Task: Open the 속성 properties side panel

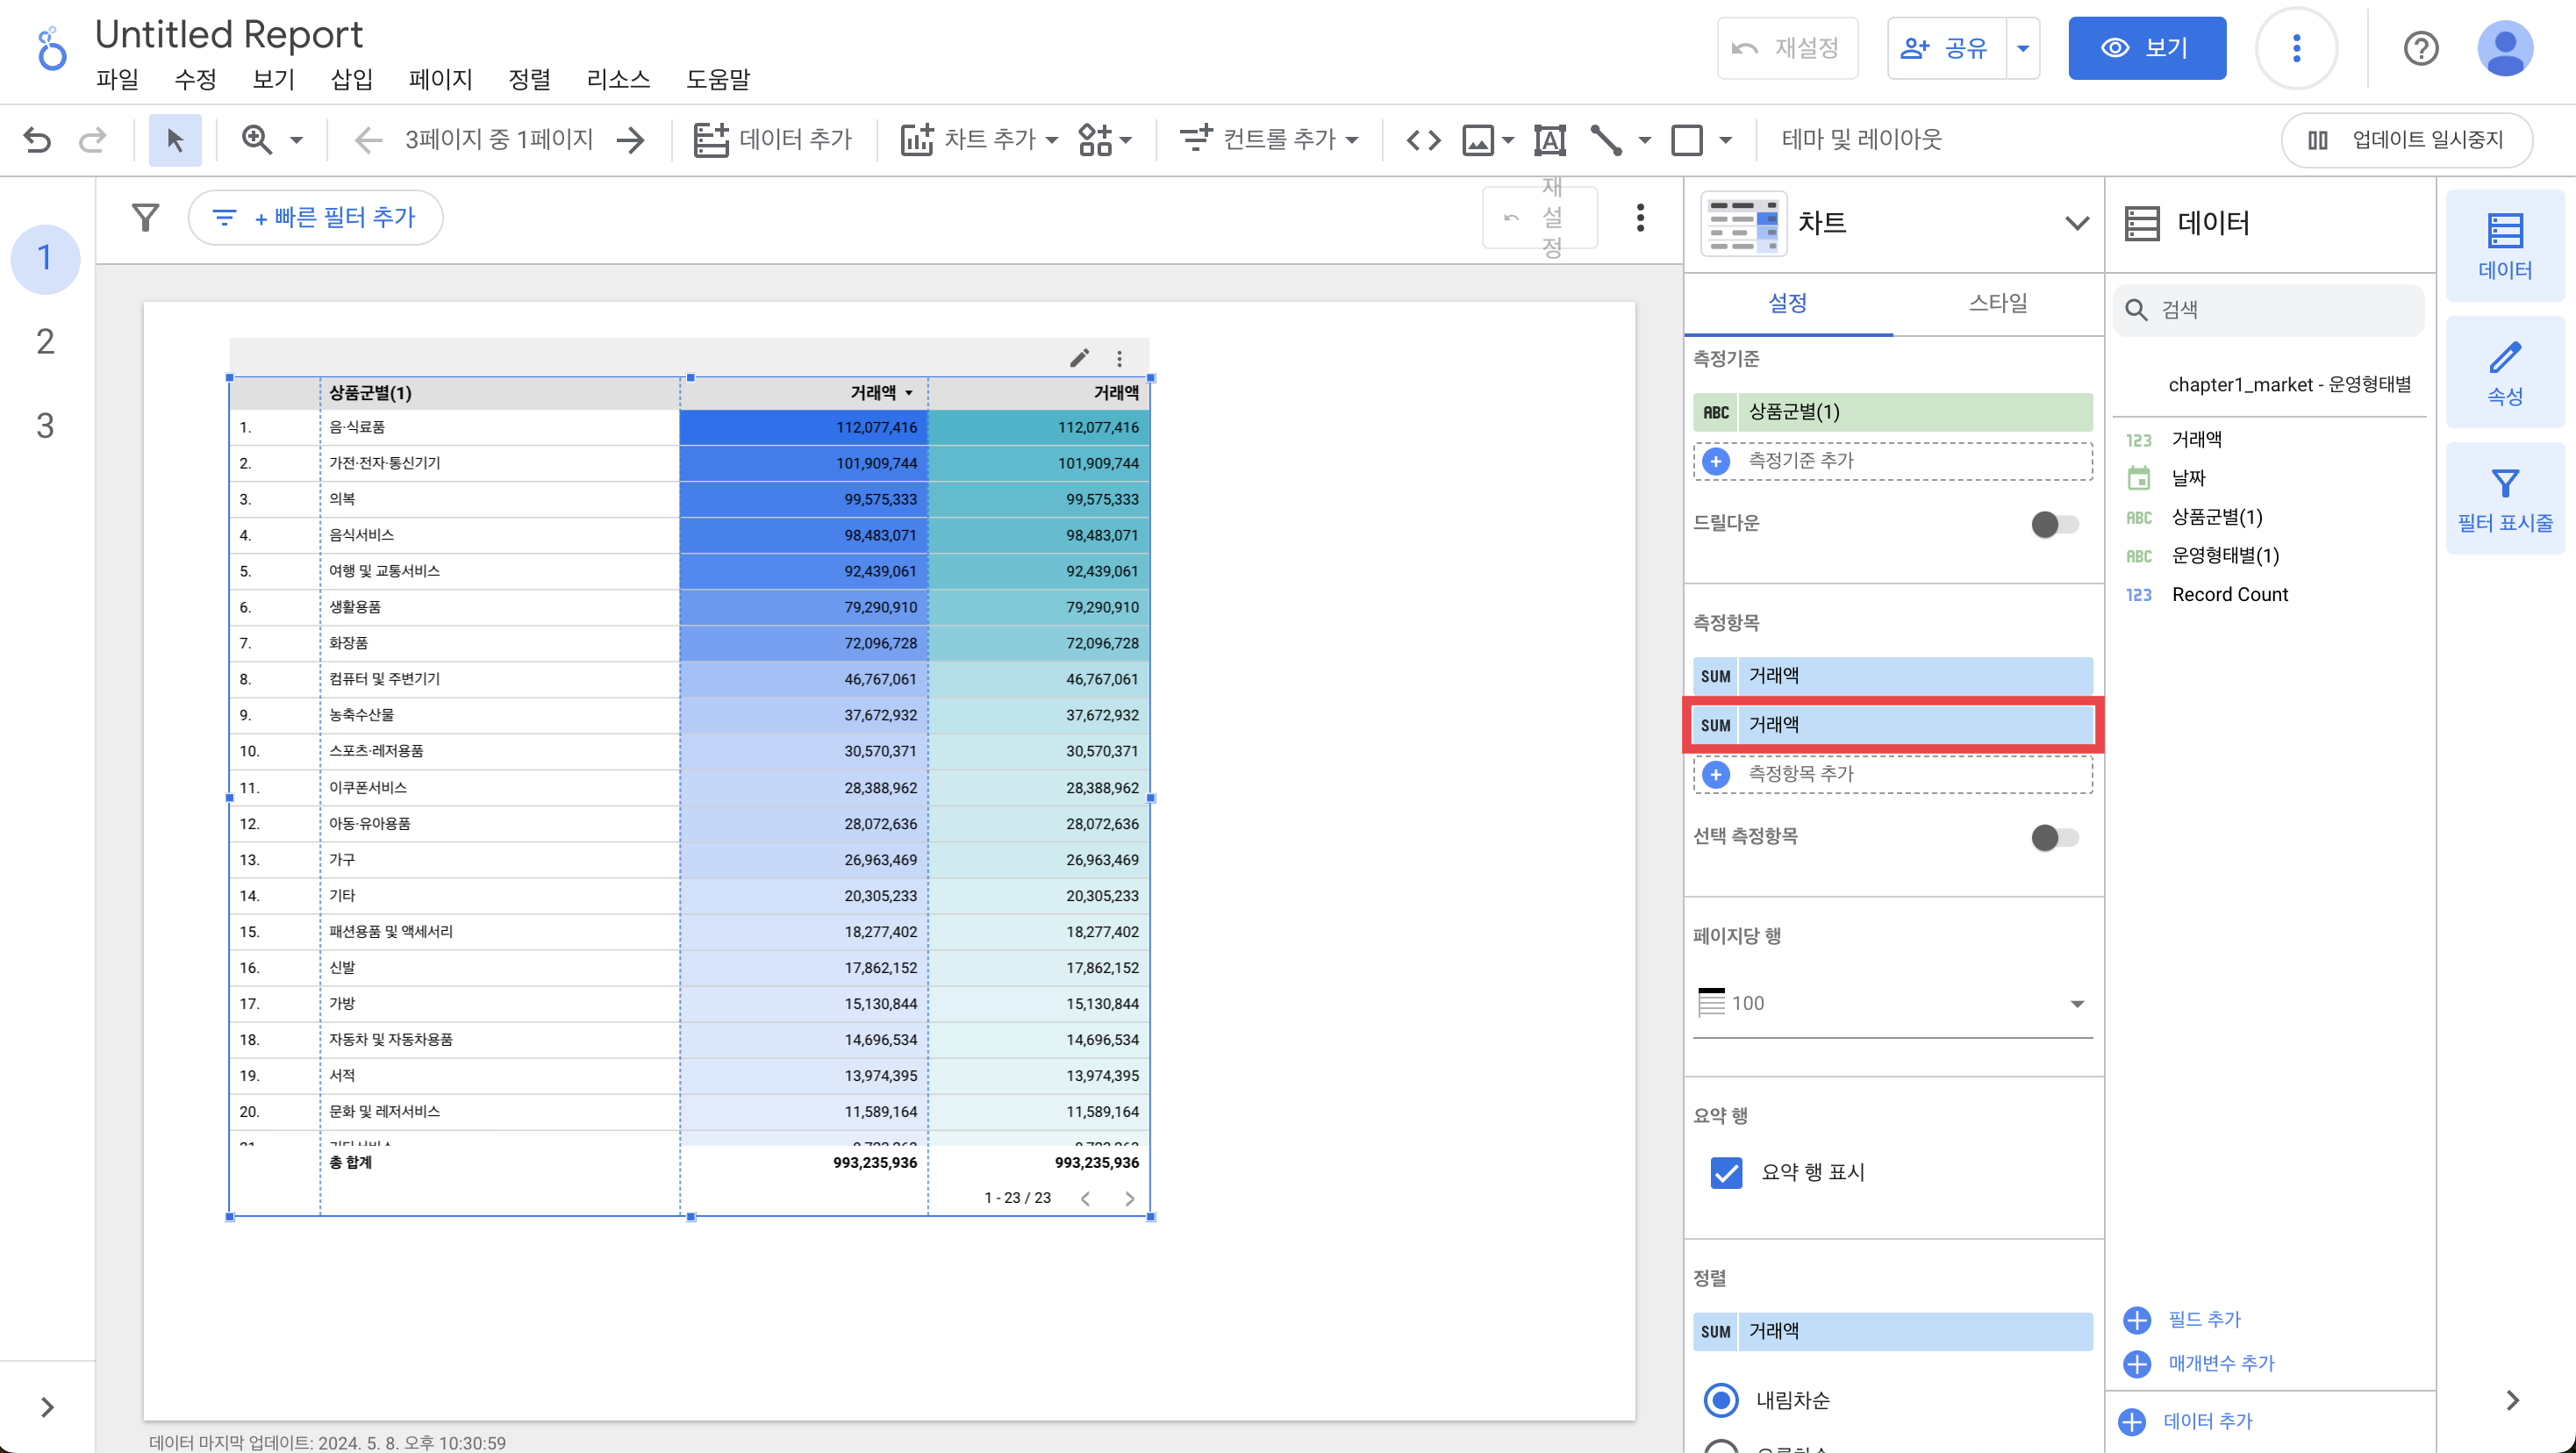Action: coord(2504,373)
